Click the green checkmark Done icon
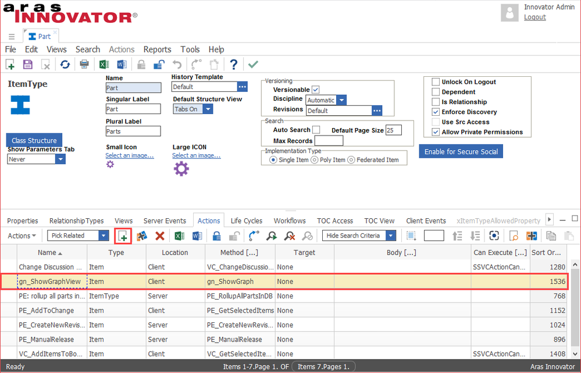This screenshot has height=373, width=581. [x=253, y=65]
